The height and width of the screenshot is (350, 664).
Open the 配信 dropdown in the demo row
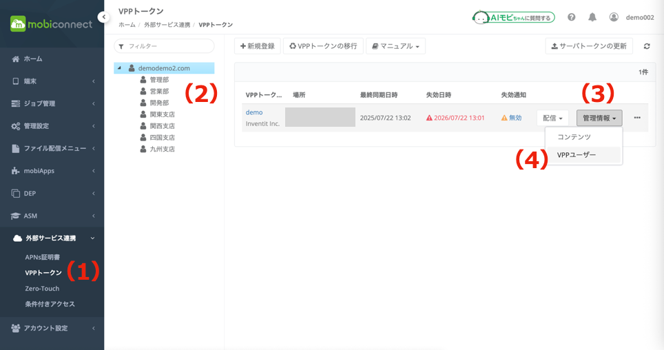552,118
